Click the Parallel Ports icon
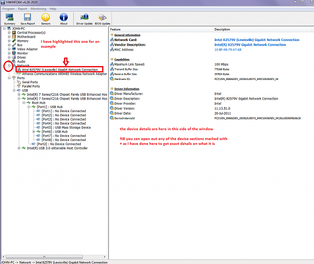Image resolution: width=314 pixels, height=264 pixels. 19,86
